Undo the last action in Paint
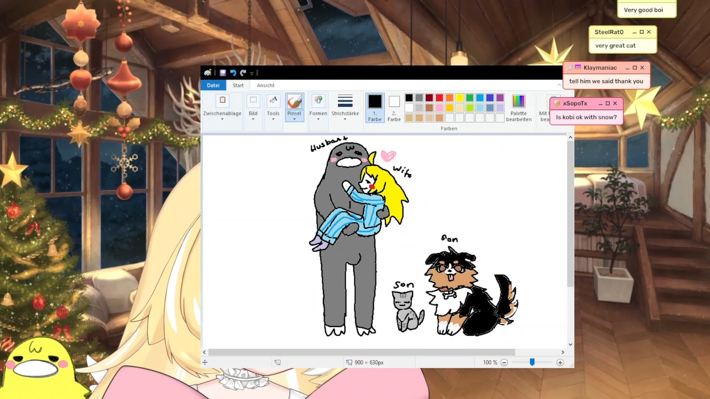 pos(233,73)
